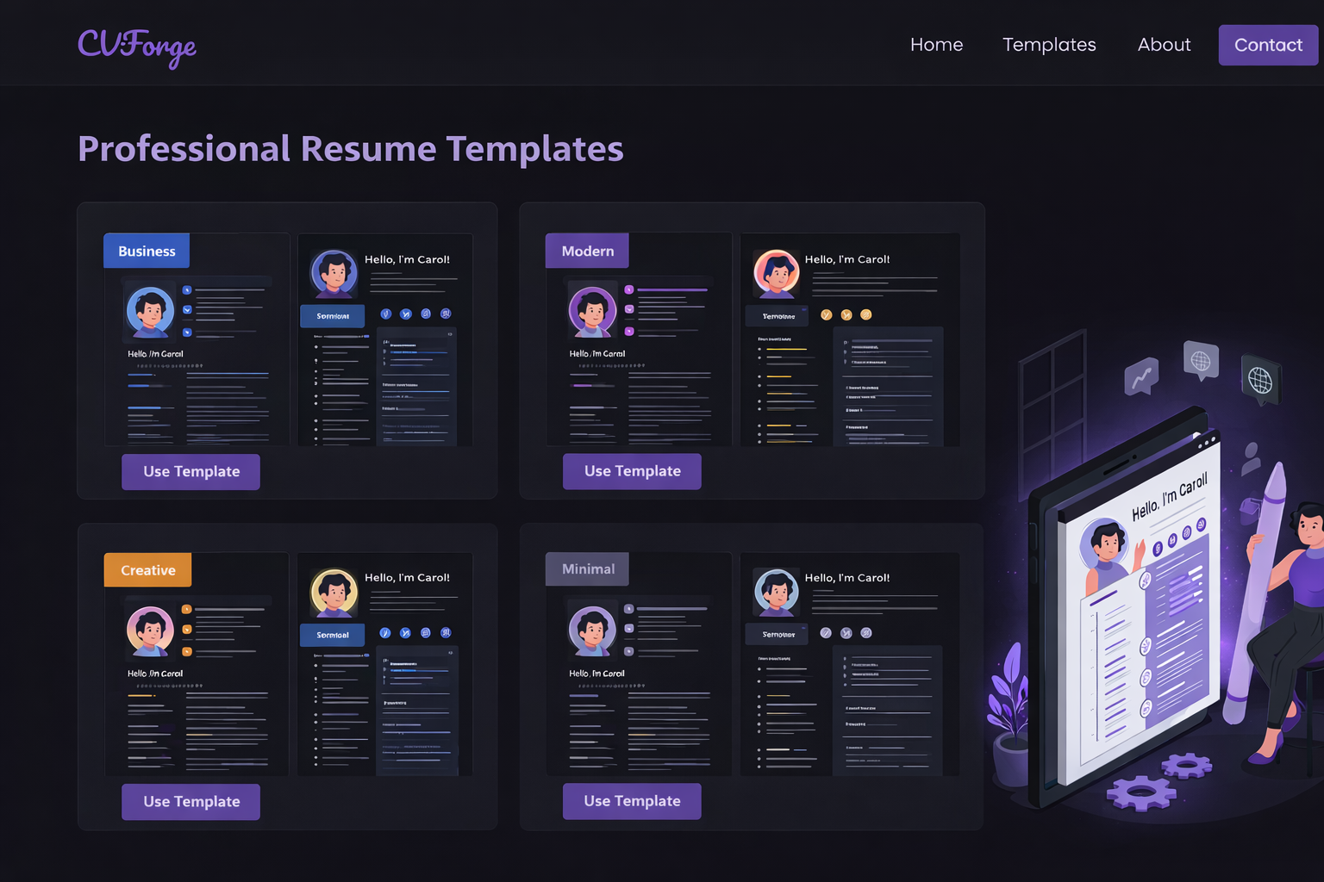
Task: Select the orange Creative label tag
Action: click(147, 570)
